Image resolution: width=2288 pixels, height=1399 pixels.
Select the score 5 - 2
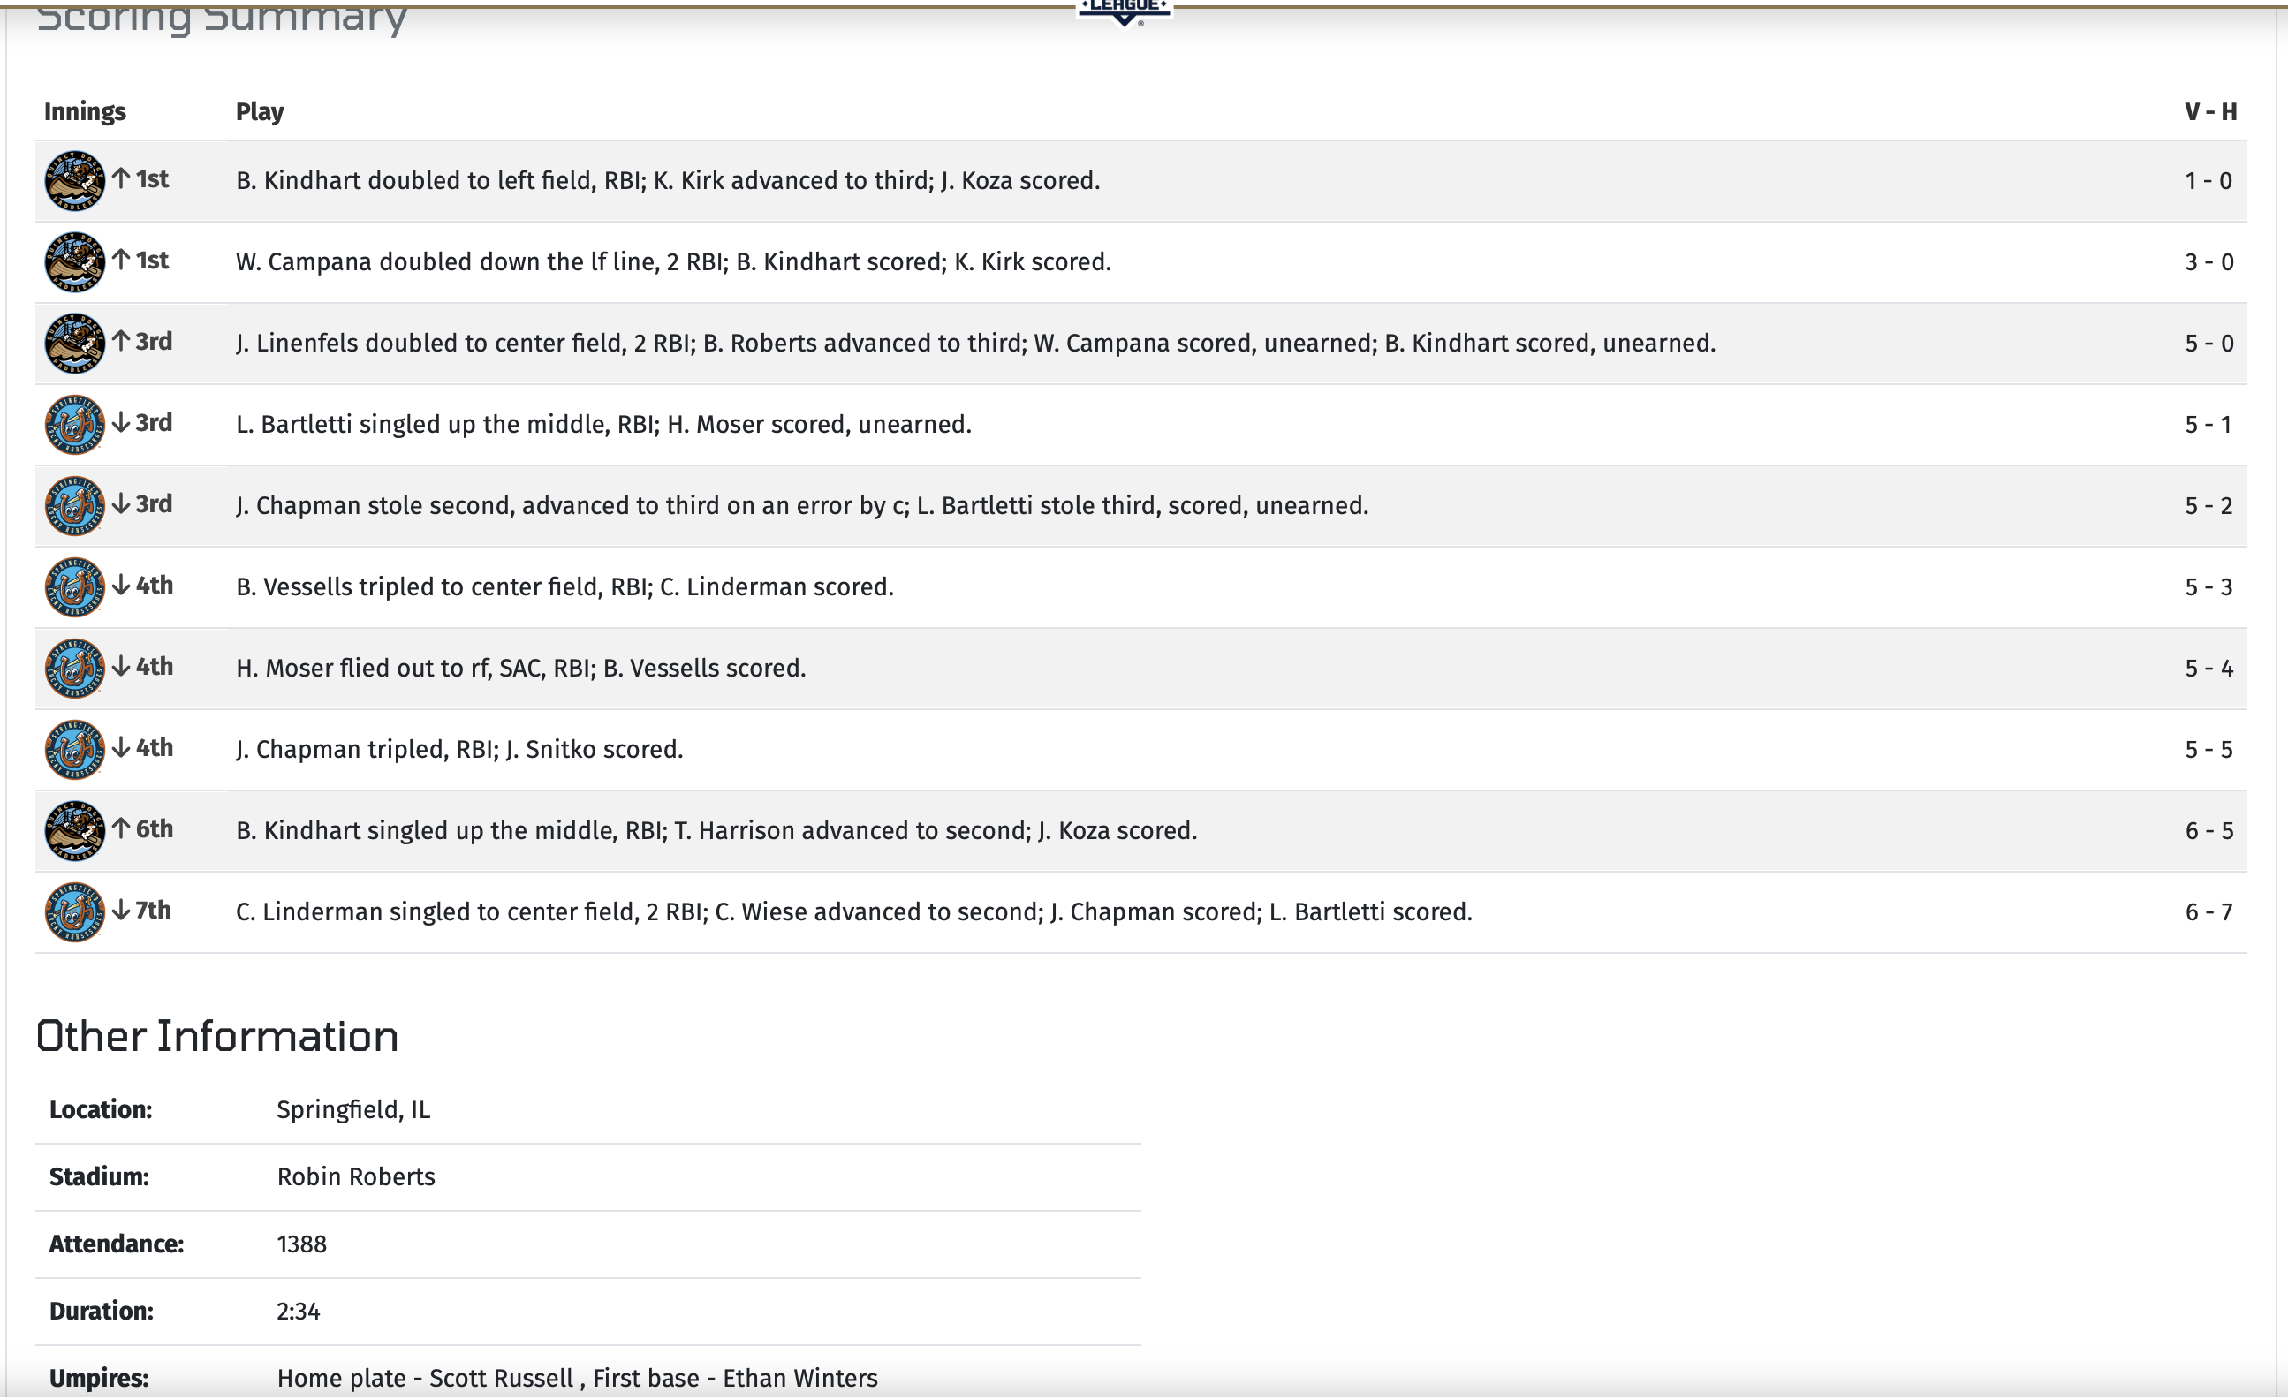(2208, 506)
